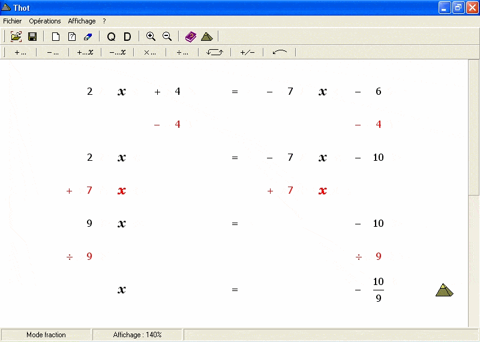Click 'Mode fraction' in status bar
The height and width of the screenshot is (342, 480).
click(x=46, y=335)
